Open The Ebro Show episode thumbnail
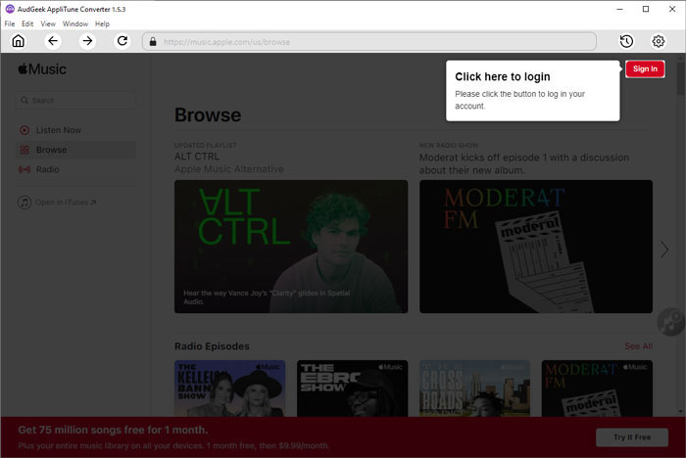The width and height of the screenshot is (686, 458). (x=352, y=389)
